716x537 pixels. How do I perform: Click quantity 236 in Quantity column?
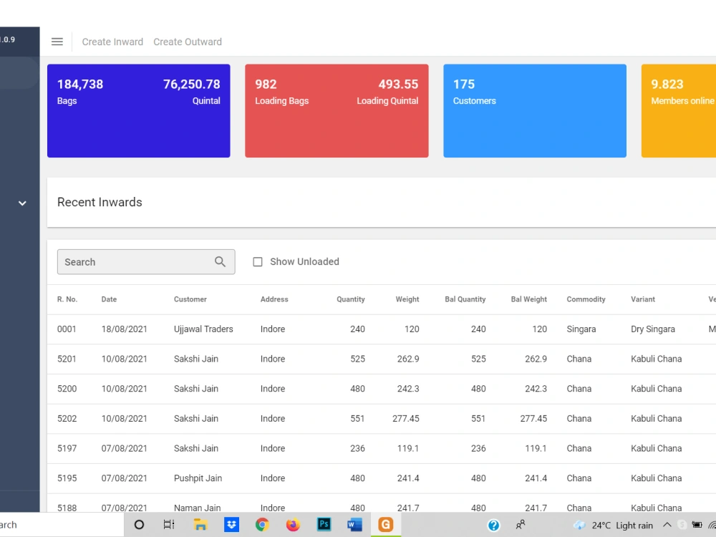click(357, 448)
